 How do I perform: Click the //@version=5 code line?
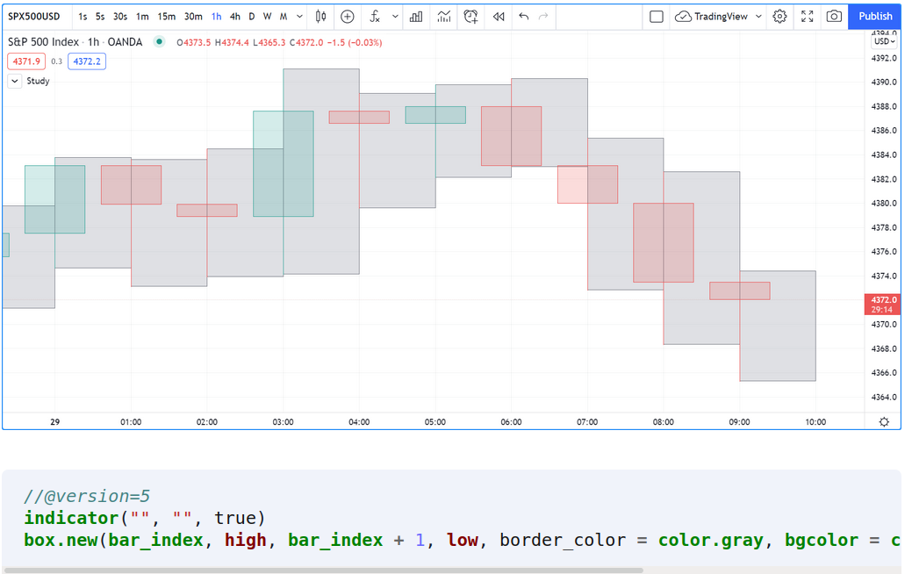coord(87,496)
